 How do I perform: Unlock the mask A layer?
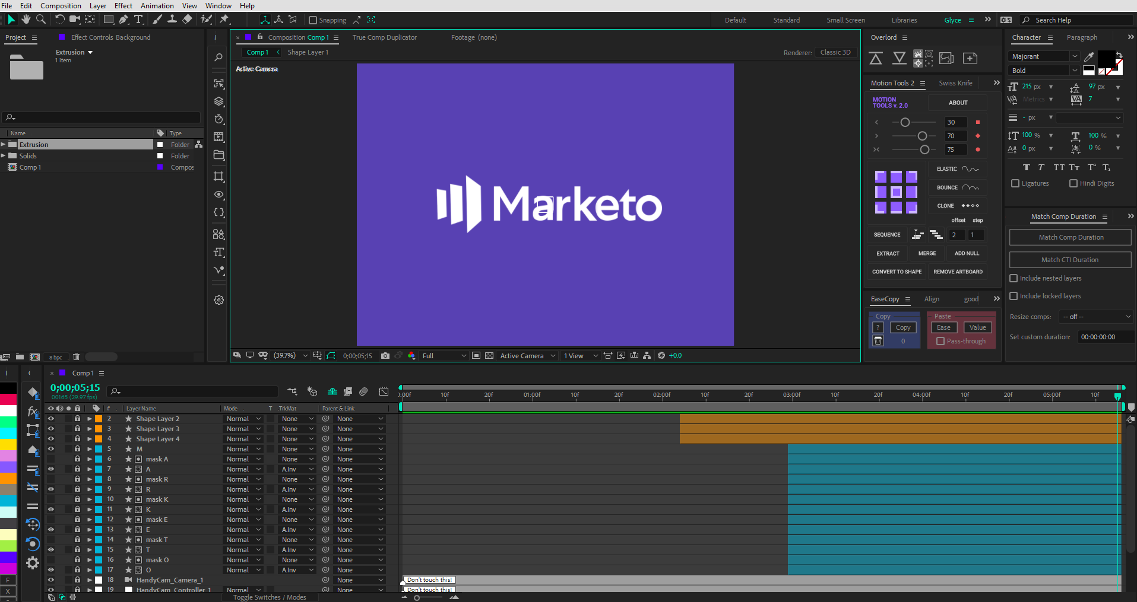pyautogui.click(x=77, y=459)
